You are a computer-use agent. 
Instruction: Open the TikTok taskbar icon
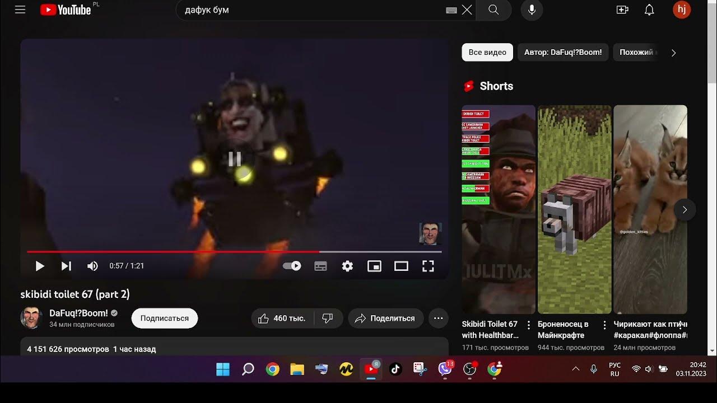click(395, 369)
